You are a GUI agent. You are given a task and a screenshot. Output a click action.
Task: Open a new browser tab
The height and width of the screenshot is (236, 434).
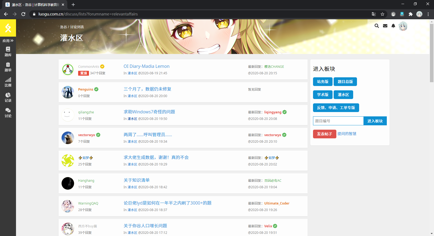73,5
